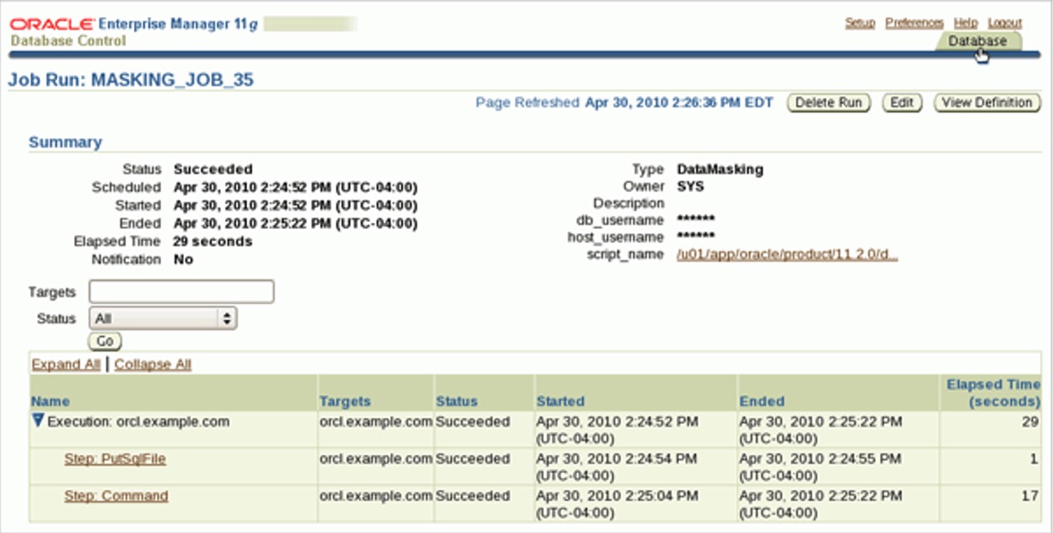Click the Expand All link

point(66,364)
